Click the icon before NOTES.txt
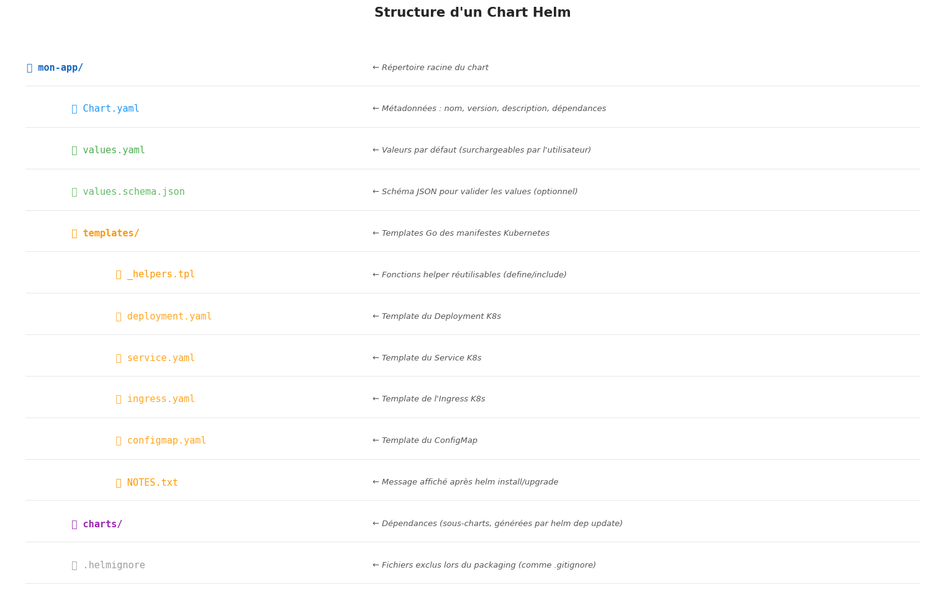The height and width of the screenshot is (603, 945). point(119,483)
